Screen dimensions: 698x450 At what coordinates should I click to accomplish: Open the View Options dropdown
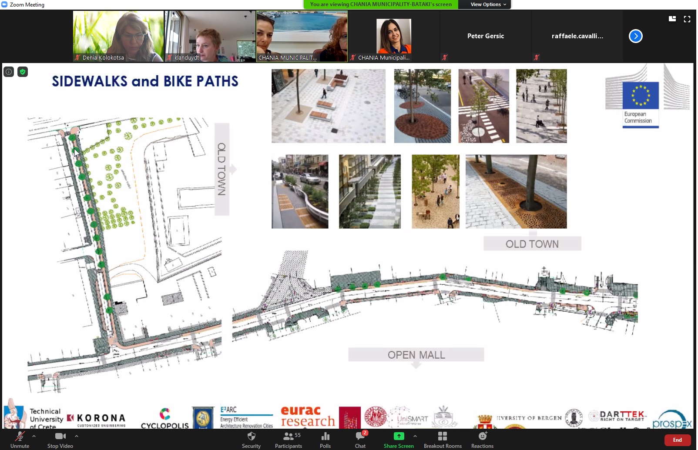(x=488, y=4)
